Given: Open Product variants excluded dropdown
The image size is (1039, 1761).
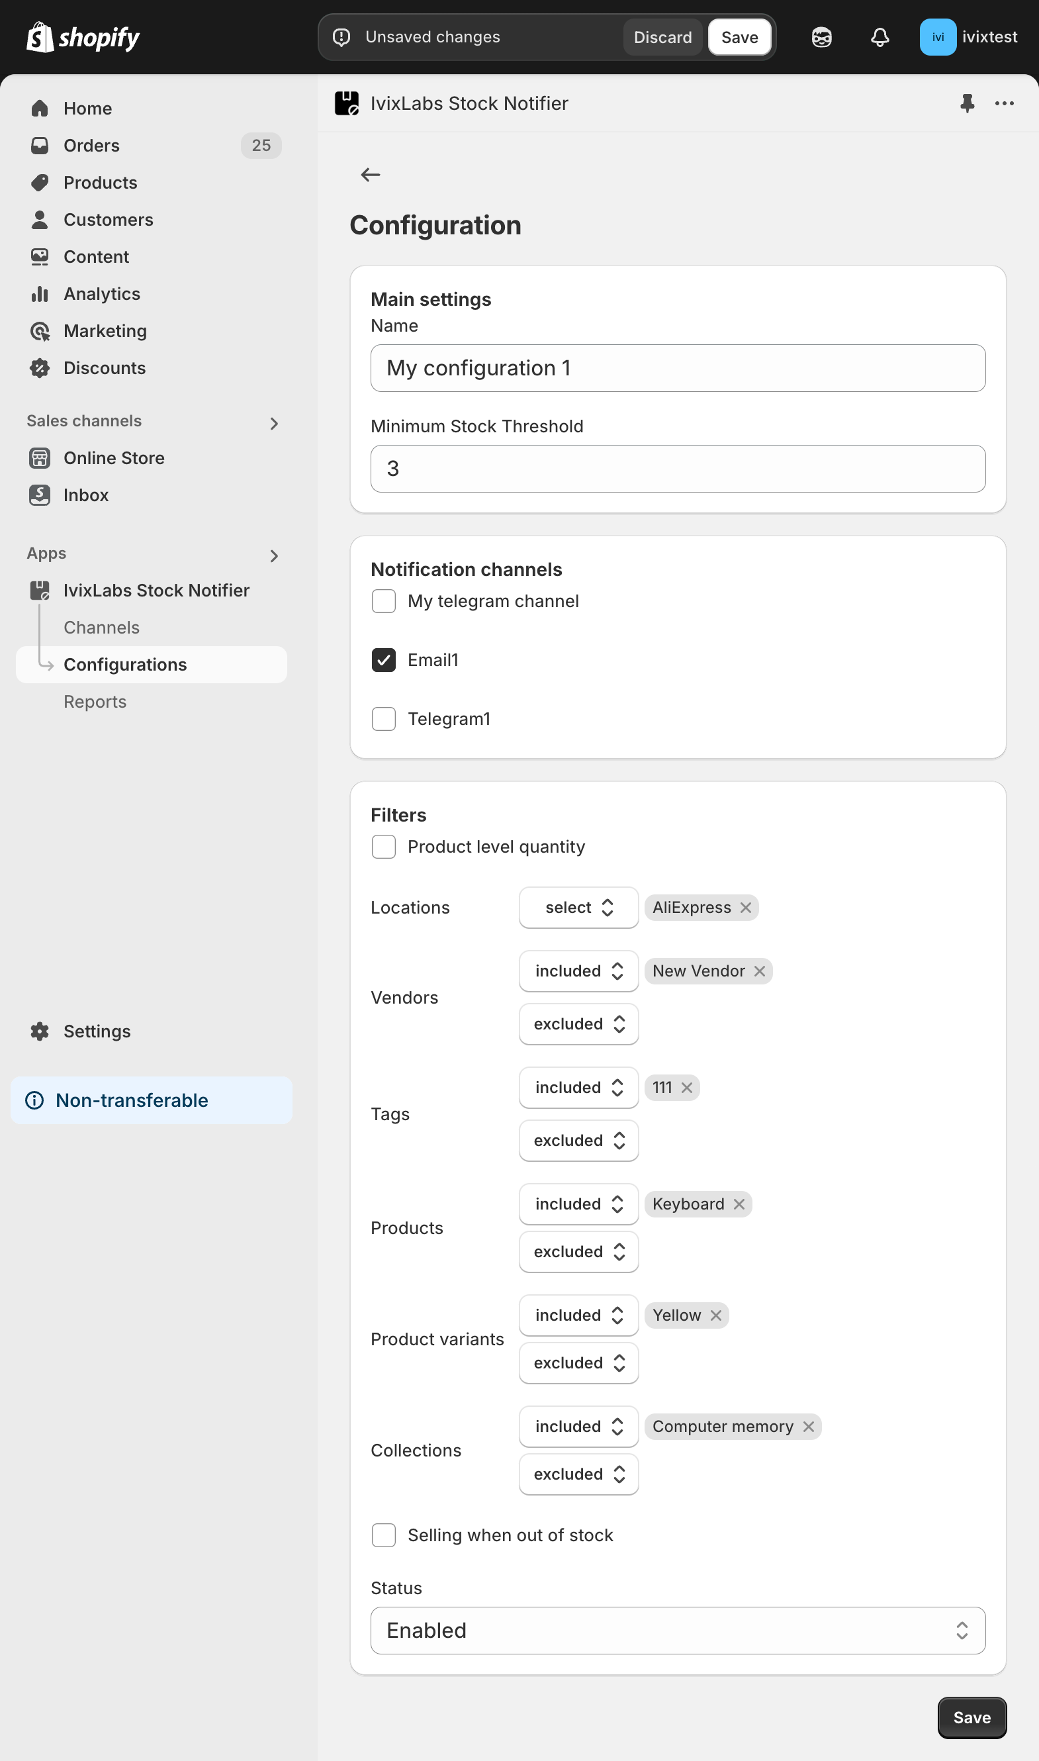Looking at the screenshot, I should click(x=578, y=1363).
